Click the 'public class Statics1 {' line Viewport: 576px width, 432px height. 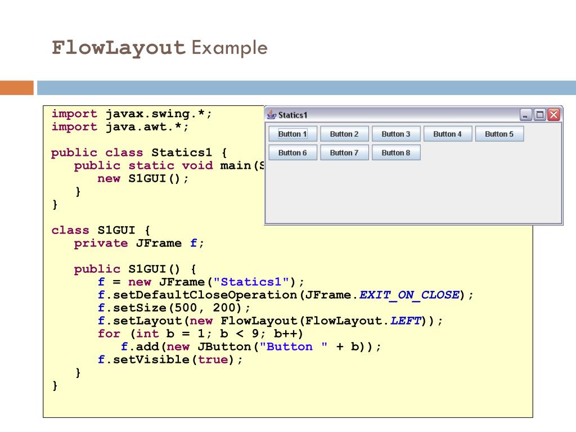tap(139, 152)
